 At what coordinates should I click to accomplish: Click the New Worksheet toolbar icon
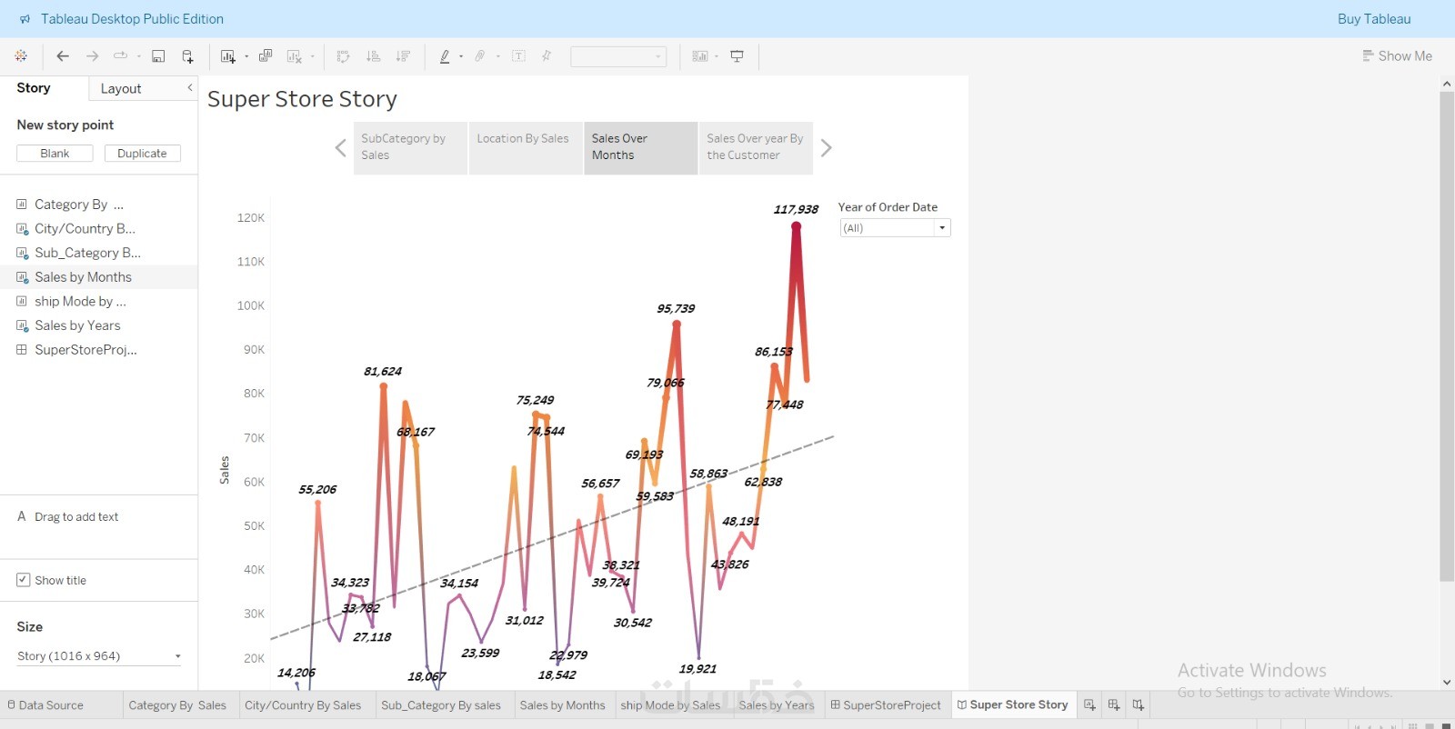tap(227, 56)
